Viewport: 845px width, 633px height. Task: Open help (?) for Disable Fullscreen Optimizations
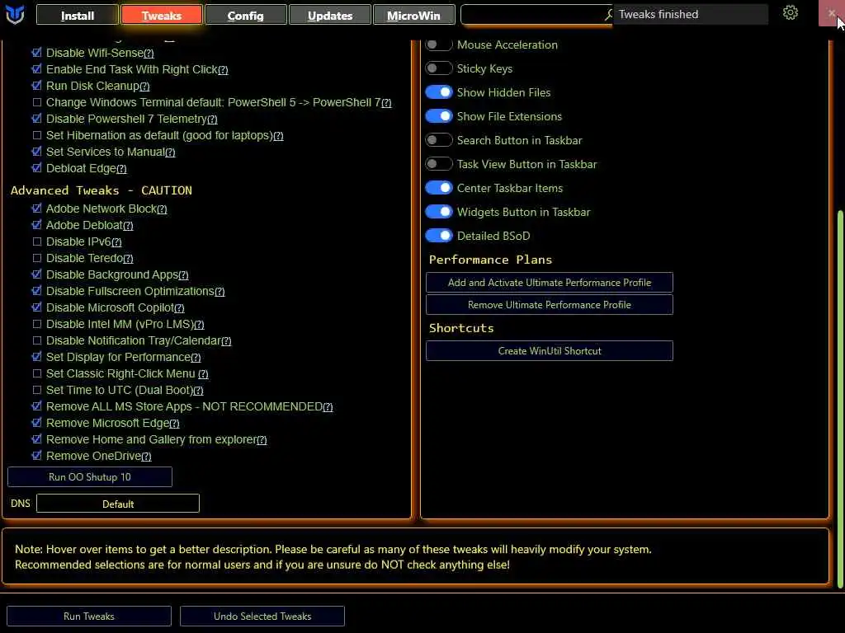tap(220, 292)
